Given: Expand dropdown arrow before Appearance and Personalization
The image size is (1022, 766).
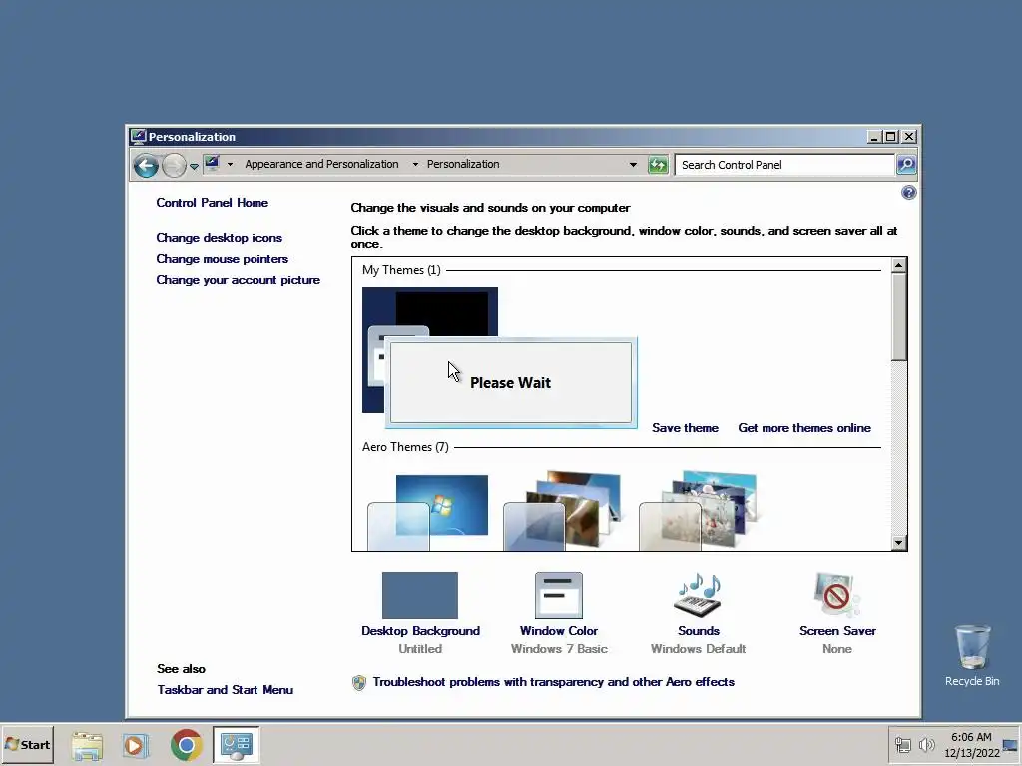Looking at the screenshot, I should pyautogui.click(x=231, y=165).
